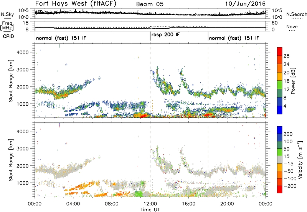The height and width of the screenshot is (212, 307).
Task: Pick the light green 12–16 dB Power segment
Action: [x=280, y=85]
